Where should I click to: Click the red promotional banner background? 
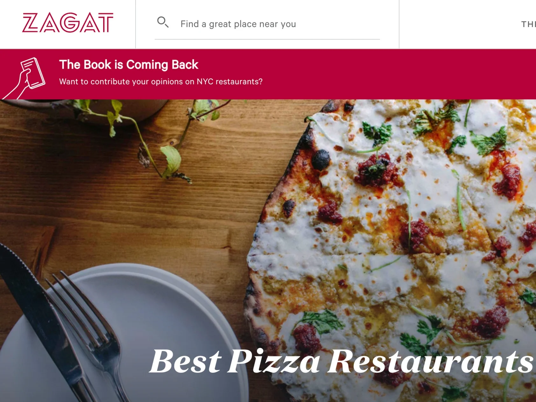(x=382, y=74)
